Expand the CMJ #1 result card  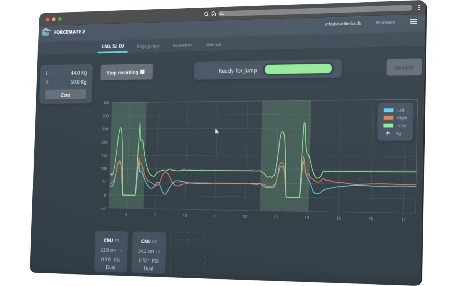coord(111,252)
